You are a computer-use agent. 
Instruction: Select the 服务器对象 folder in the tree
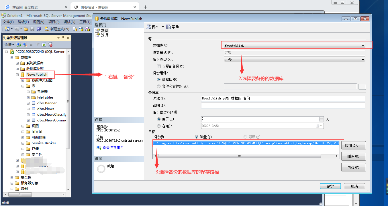point(29,183)
